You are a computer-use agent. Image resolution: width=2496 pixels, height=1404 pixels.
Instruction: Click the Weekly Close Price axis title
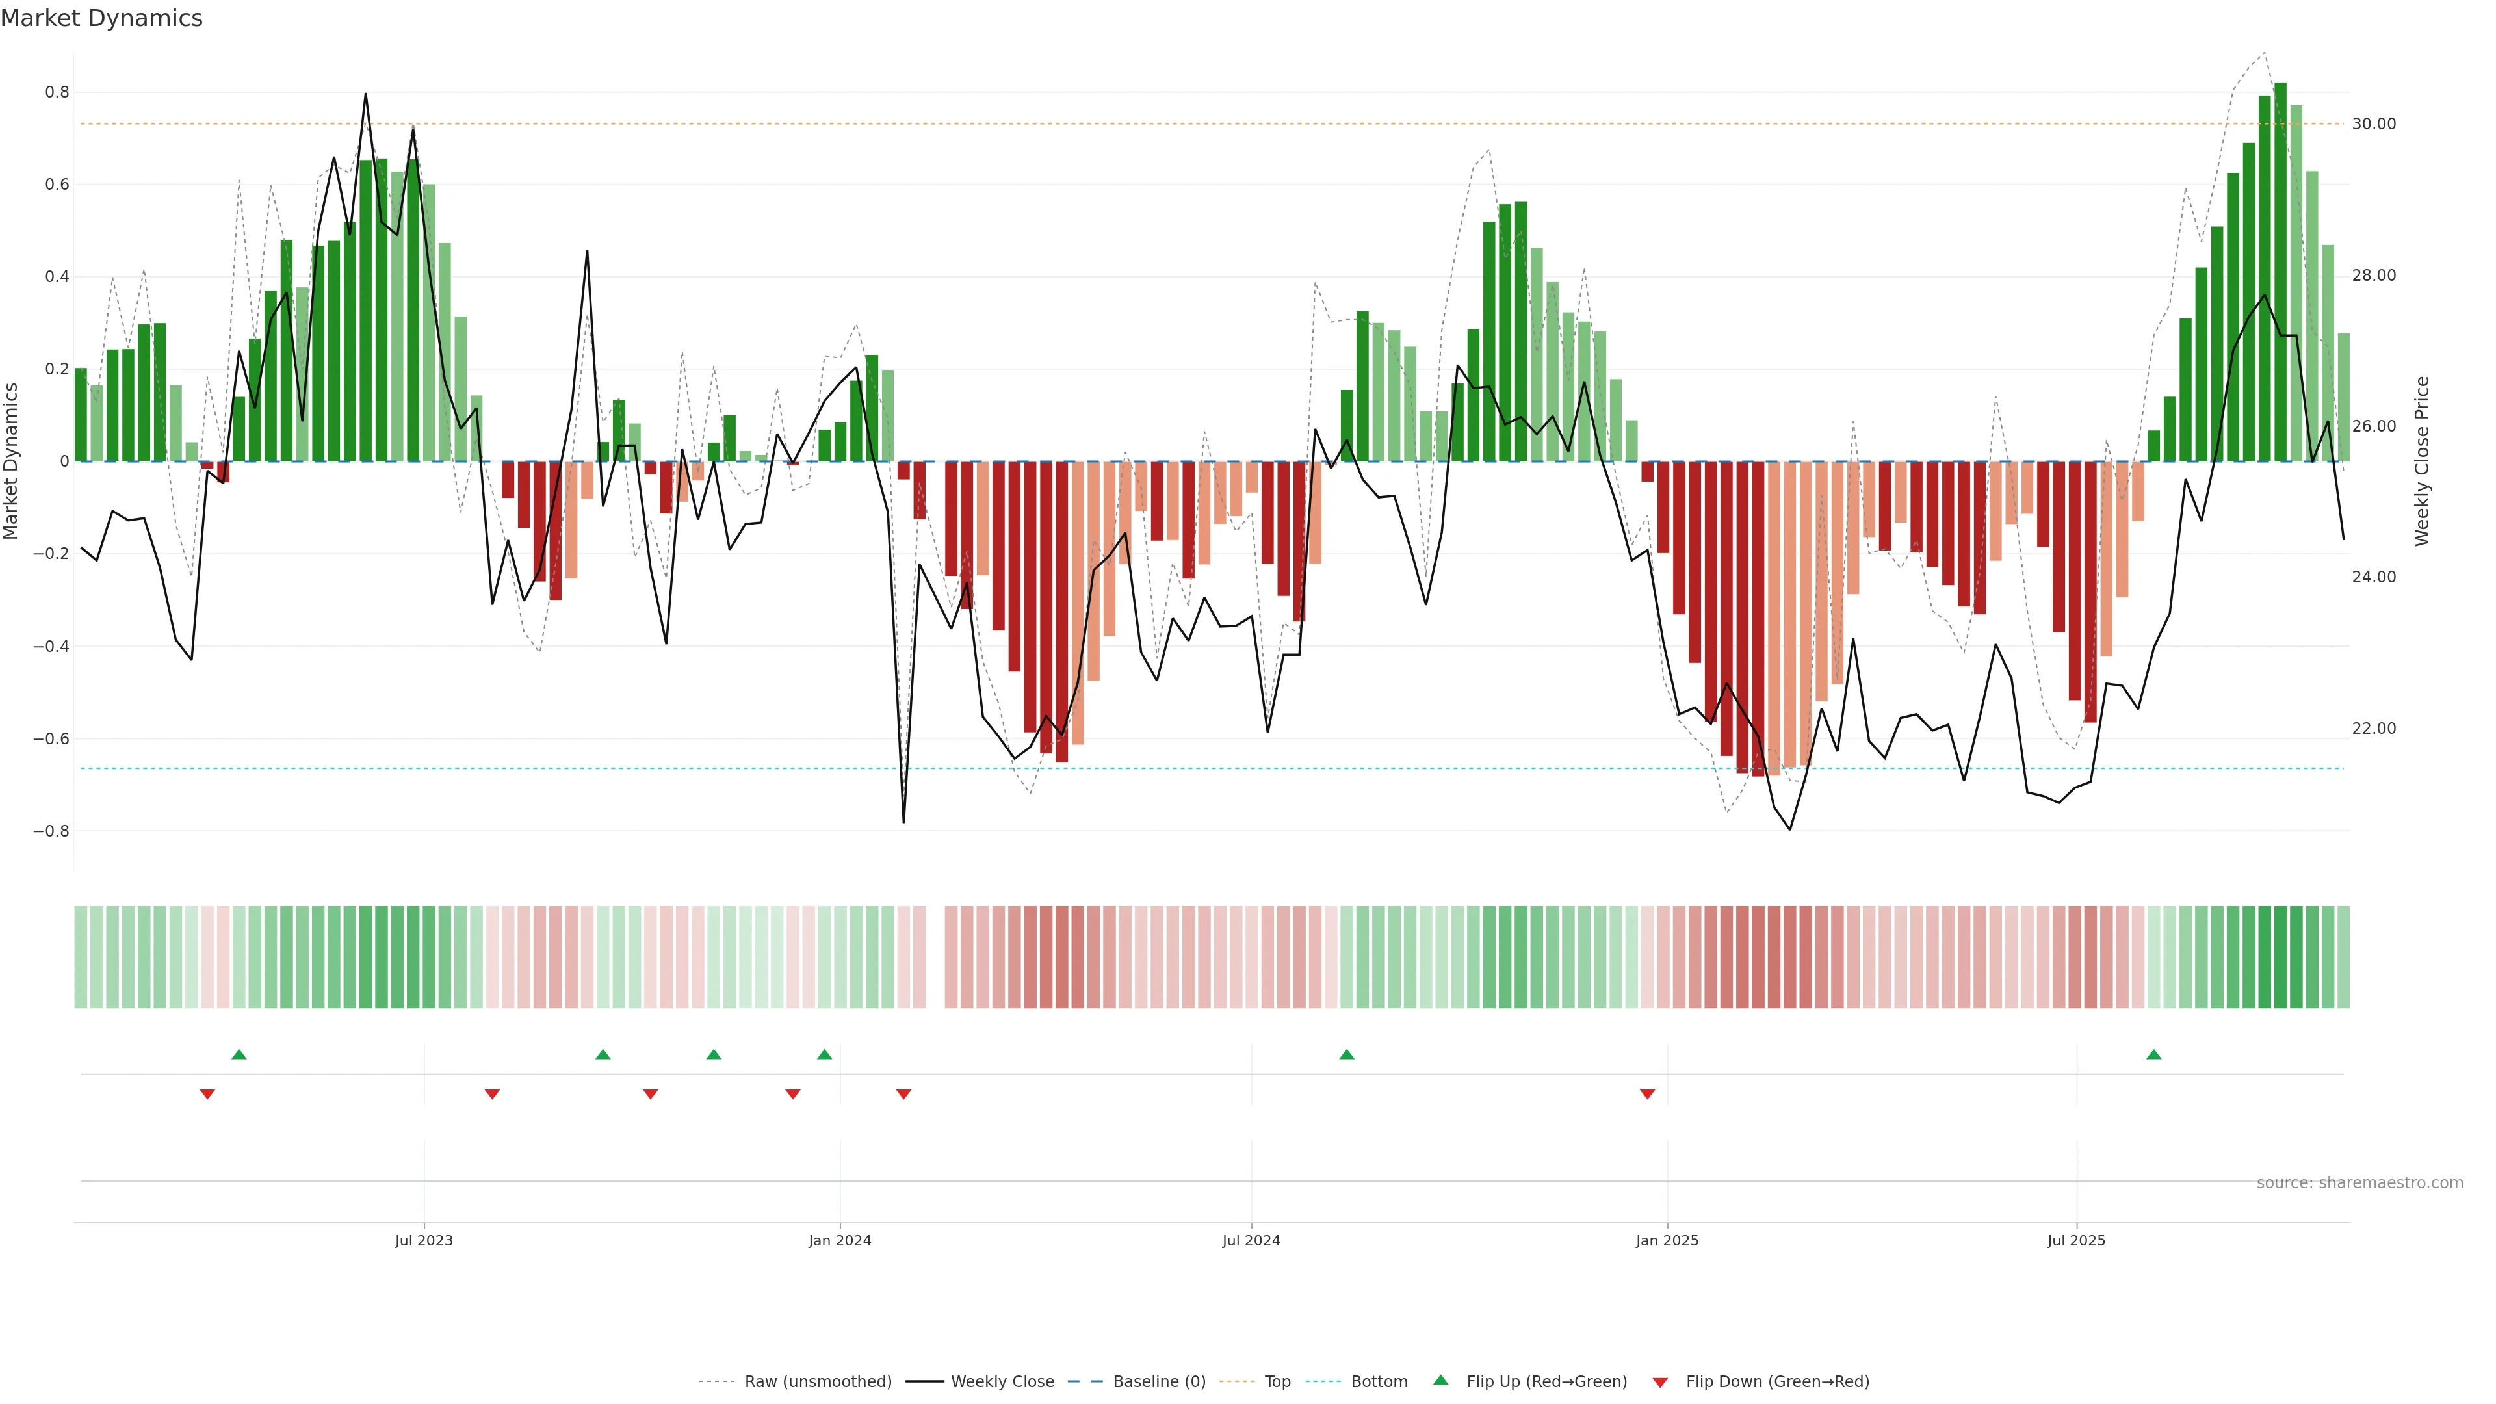2421,461
